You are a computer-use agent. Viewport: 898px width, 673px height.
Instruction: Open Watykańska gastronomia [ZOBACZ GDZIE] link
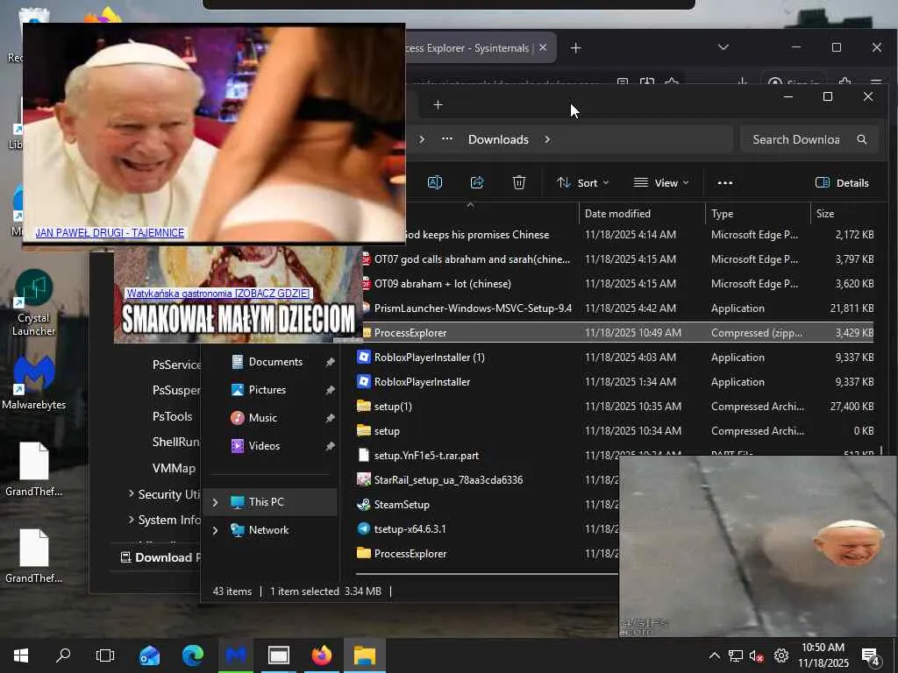[x=218, y=294]
